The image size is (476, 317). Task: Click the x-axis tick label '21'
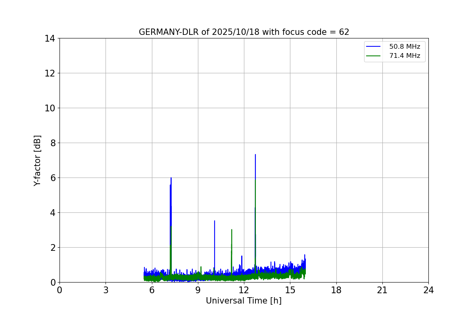coord(382,290)
